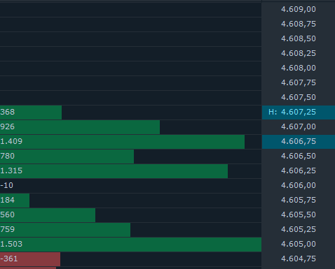Click price level 4.608,75
The width and height of the screenshot is (335, 269).
tap(299, 24)
